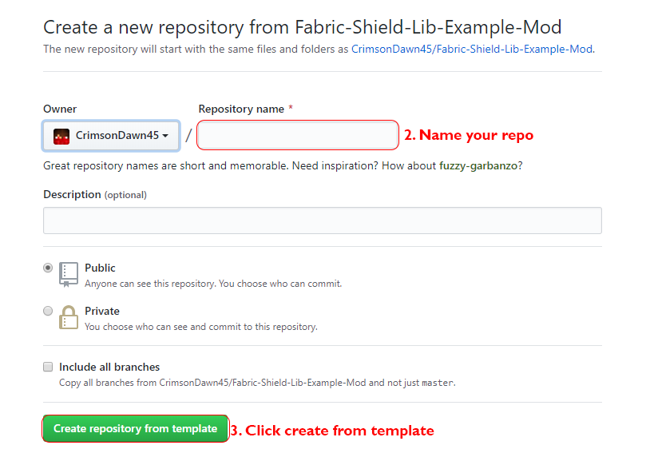Click the CrimsonDawn45 owner avatar icon

coord(61,136)
